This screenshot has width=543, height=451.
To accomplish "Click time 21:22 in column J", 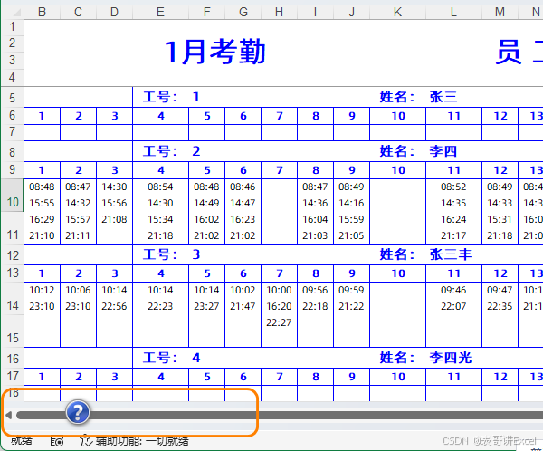I will pos(351,306).
